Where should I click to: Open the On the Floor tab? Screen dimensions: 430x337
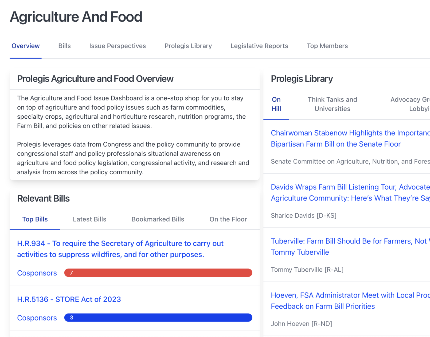click(228, 219)
